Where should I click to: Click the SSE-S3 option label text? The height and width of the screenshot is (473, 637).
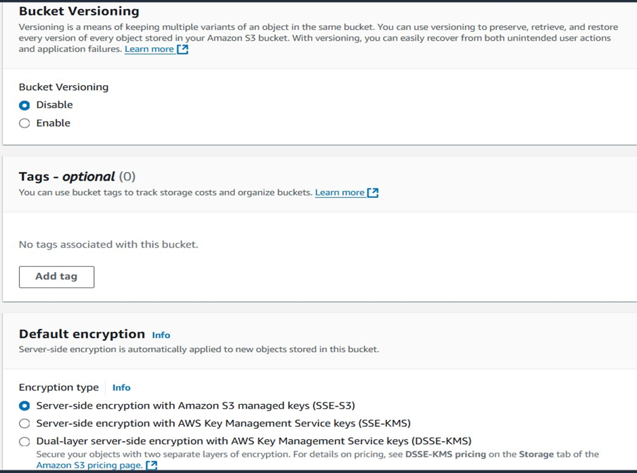point(195,406)
